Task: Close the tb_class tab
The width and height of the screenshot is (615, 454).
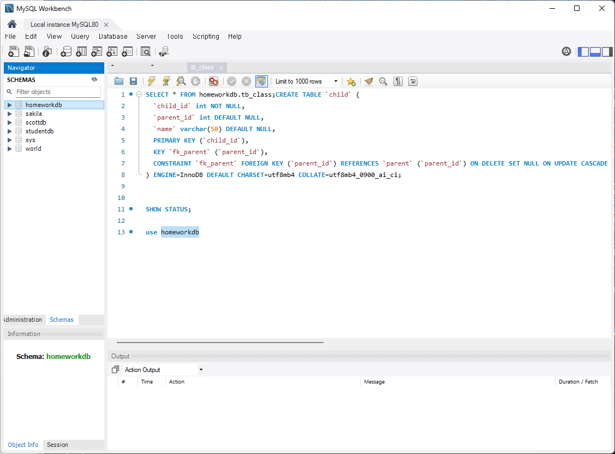Action: coord(221,68)
